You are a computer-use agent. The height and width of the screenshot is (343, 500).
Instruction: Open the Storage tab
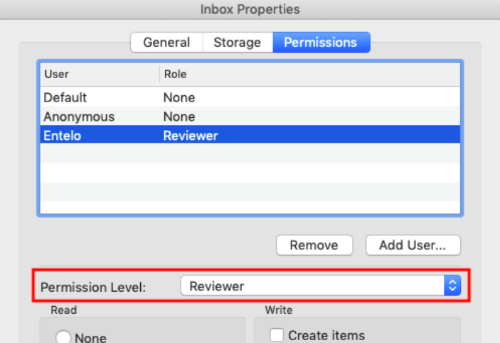238,43
